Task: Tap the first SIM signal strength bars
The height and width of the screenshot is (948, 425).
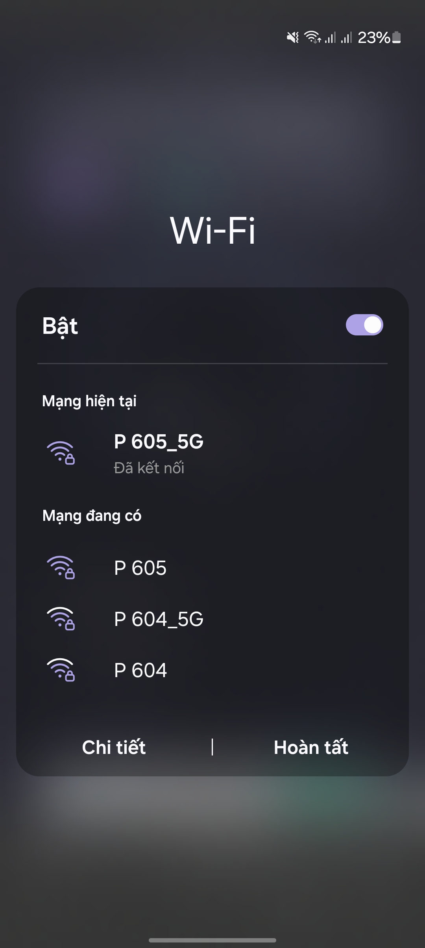Action: click(x=330, y=38)
